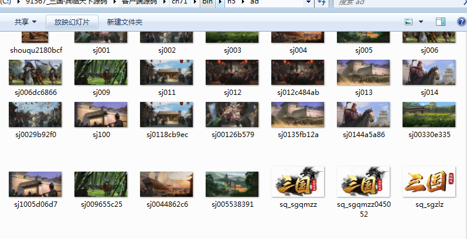This screenshot has height=239, width=467.
Task: Expand the address bar history dropdown
Action: pos(308,3)
